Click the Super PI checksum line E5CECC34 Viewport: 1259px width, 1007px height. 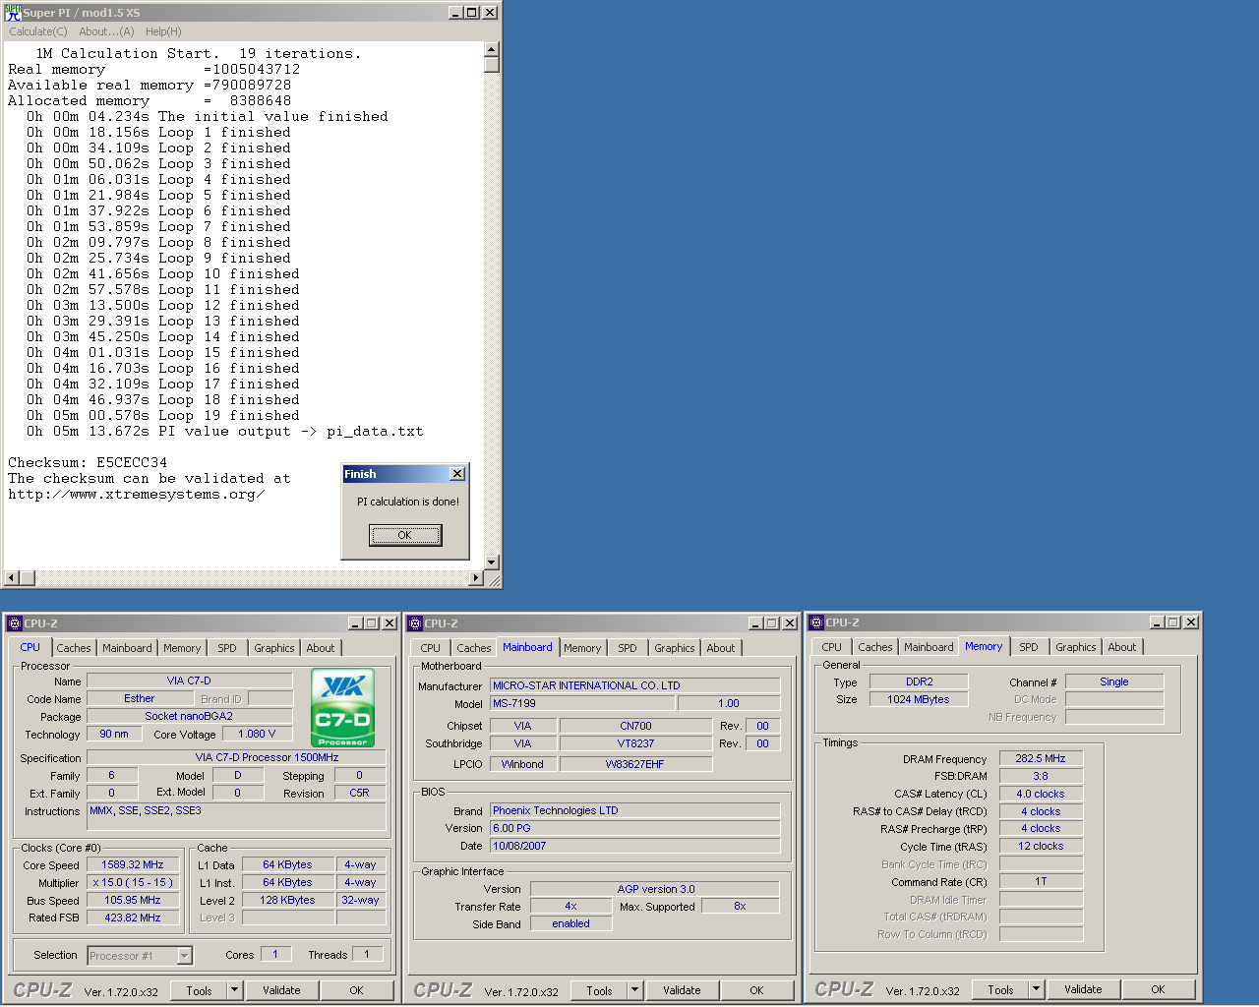(x=88, y=462)
